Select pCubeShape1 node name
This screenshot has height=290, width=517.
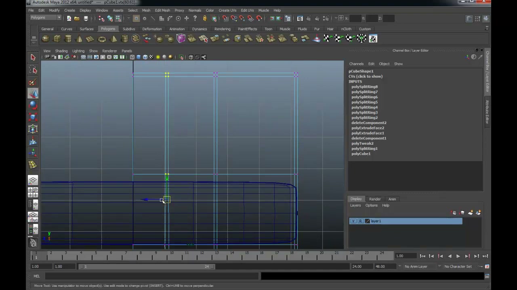[361, 71]
